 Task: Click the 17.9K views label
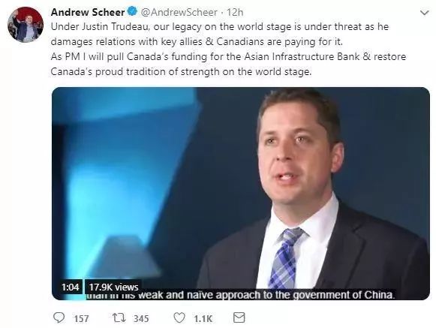point(113,287)
